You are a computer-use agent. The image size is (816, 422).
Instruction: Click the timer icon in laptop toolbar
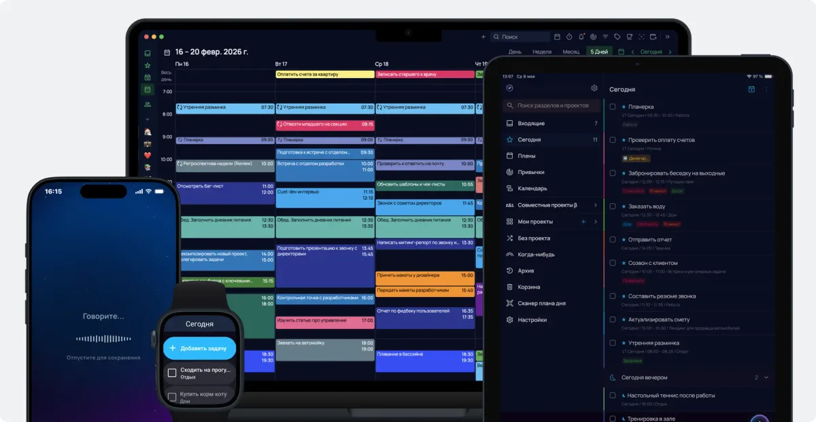pyautogui.click(x=569, y=37)
